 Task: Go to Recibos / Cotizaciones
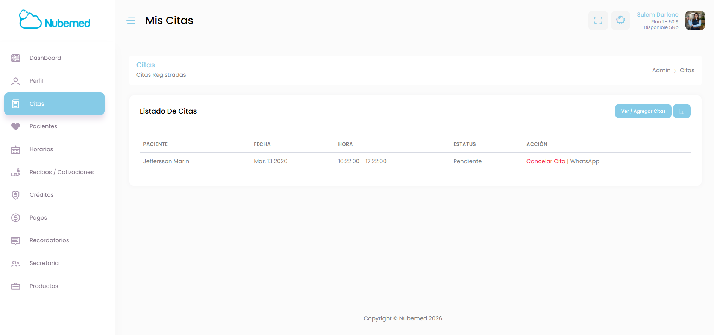click(x=62, y=172)
